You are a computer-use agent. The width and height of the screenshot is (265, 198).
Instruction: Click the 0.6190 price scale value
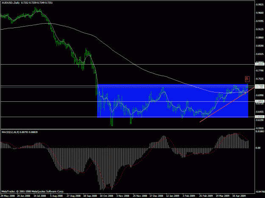pos(260,120)
